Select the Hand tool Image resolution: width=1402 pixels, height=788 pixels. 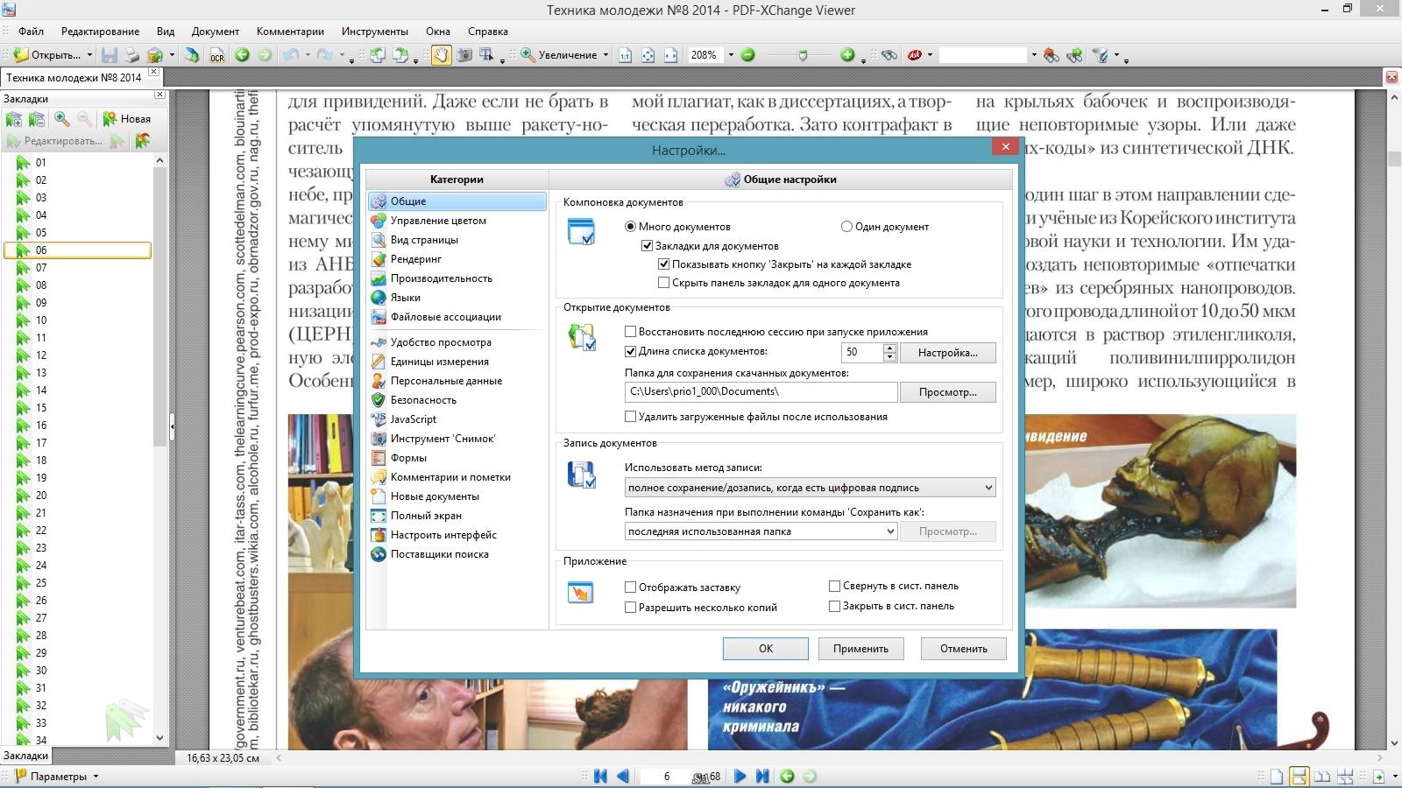pos(441,55)
